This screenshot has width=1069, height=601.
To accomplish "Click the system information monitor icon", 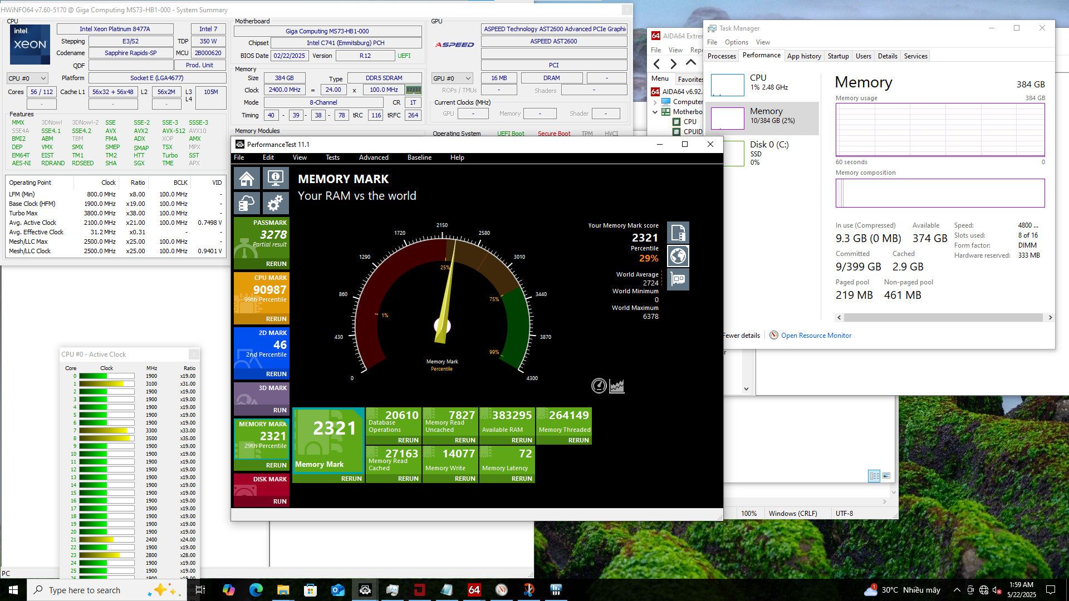I will point(275,179).
